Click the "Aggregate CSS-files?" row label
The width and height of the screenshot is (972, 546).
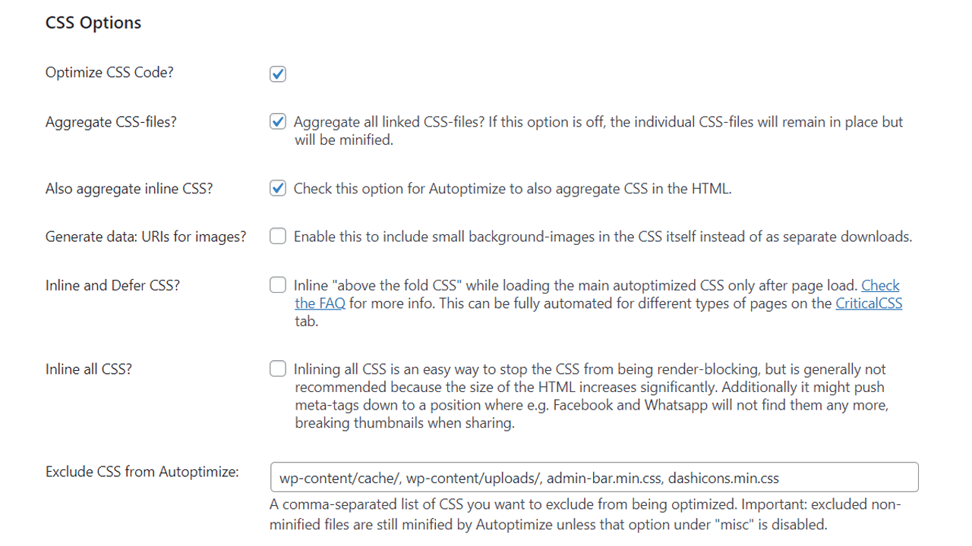tap(111, 121)
